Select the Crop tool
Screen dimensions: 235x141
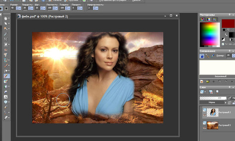pos(5,39)
